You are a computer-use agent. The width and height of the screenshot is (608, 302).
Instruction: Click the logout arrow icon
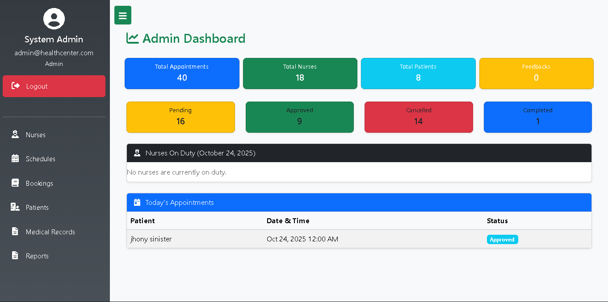(17, 86)
